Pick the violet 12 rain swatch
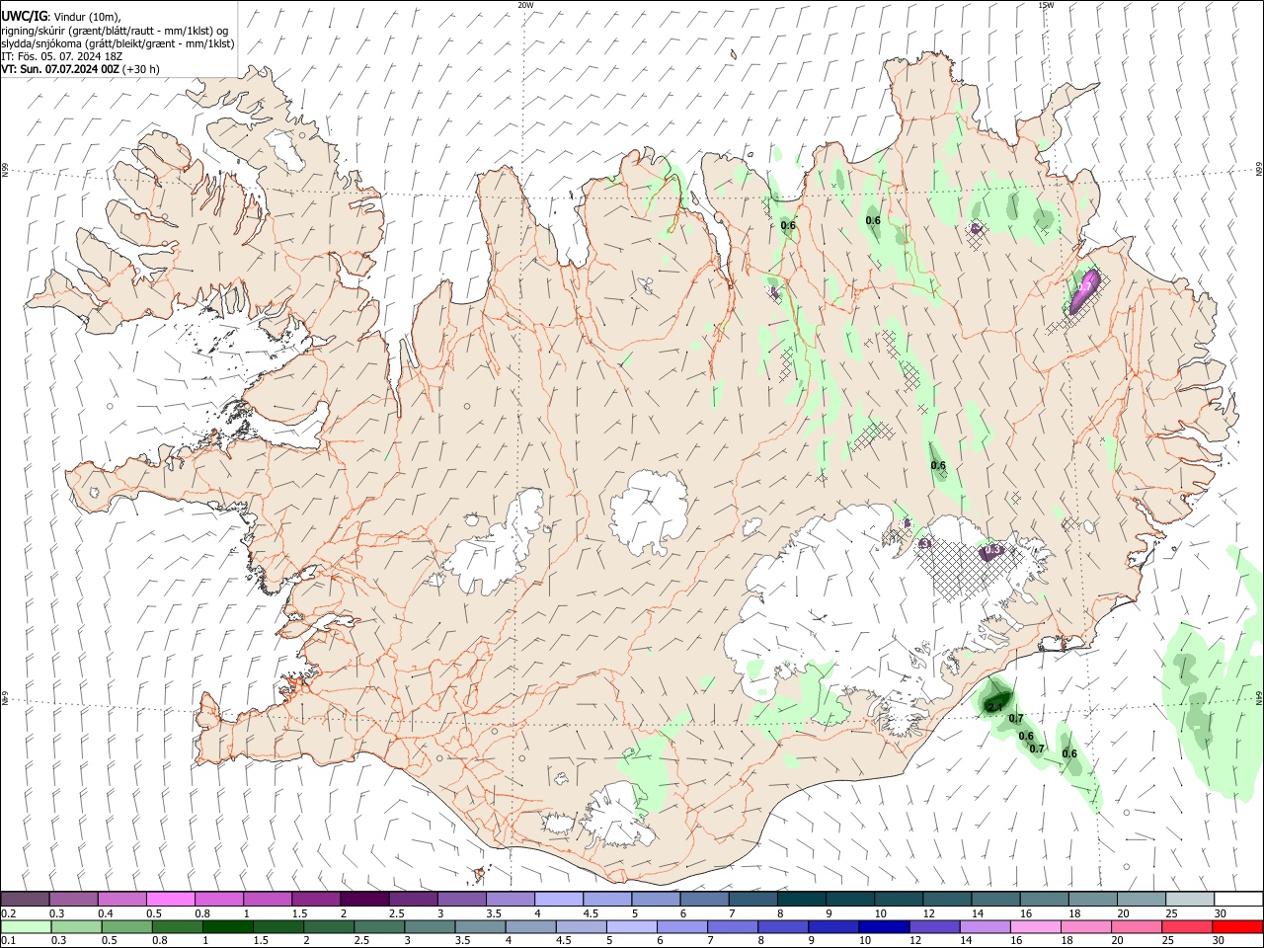Screen dimensions: 1264x948 (935, 926)
